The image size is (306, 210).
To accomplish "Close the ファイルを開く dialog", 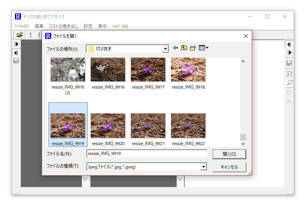I will 246,36.
